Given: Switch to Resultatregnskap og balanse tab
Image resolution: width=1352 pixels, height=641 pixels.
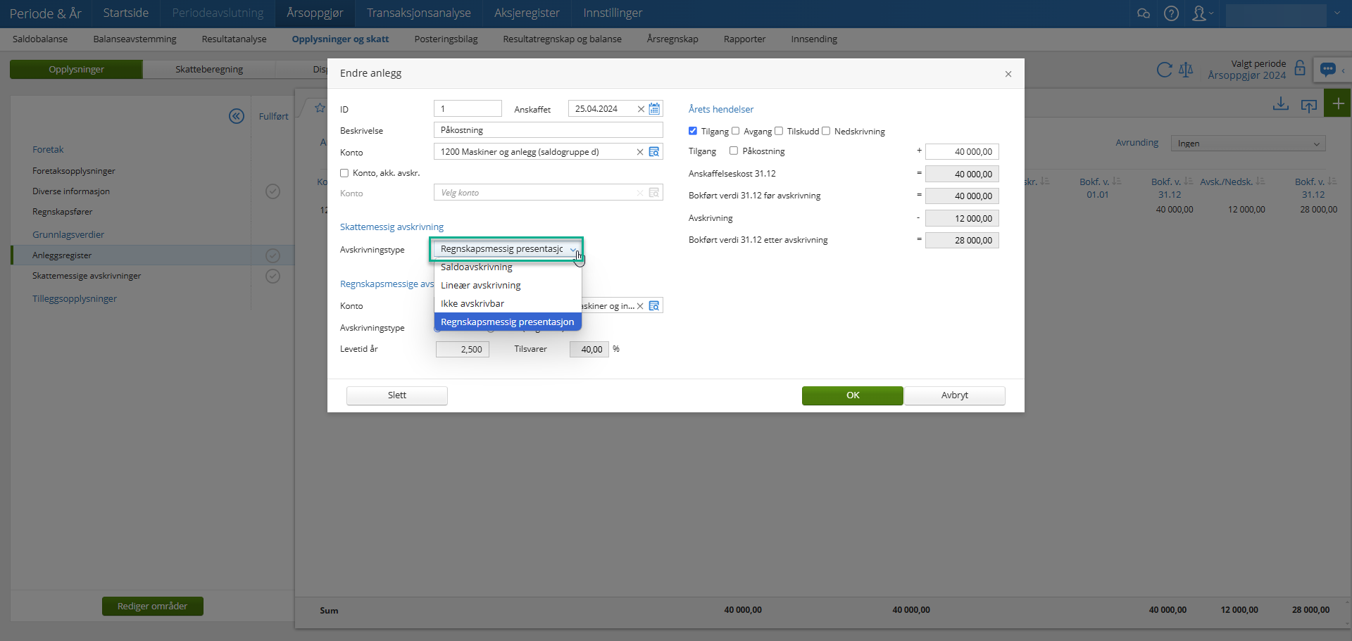Looking at the screenshot, I should pyautogui.click(x=562, y=39).
